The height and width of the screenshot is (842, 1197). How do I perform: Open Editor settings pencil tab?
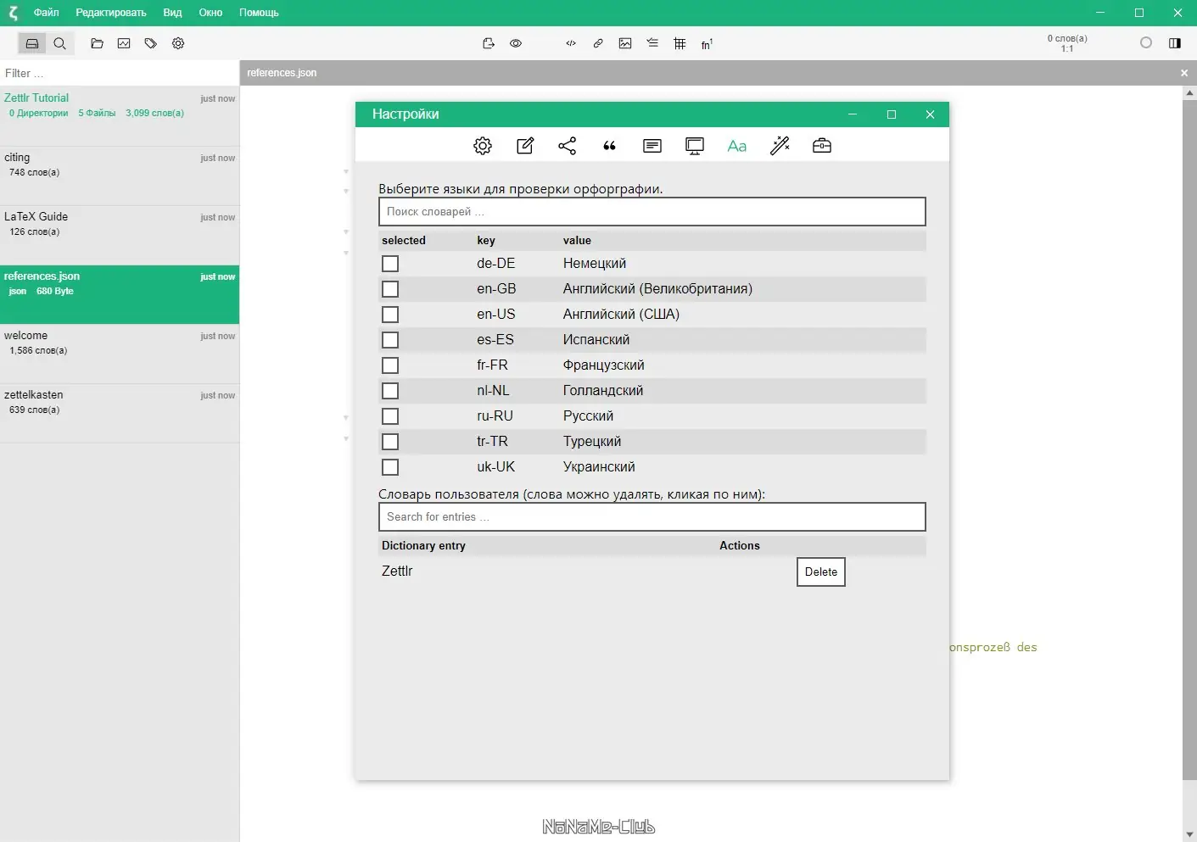pos(525,146)
